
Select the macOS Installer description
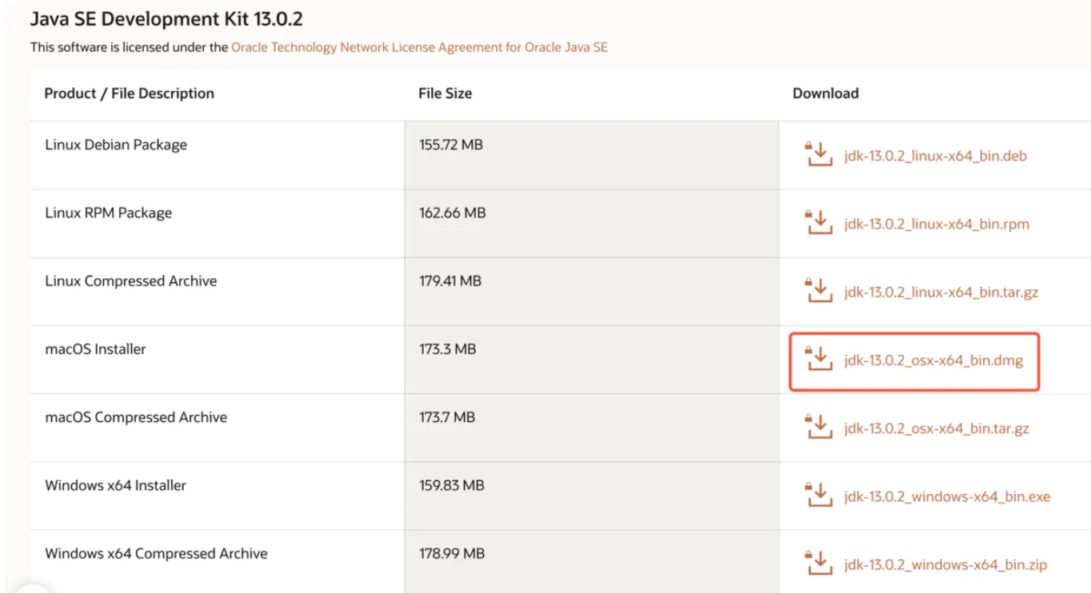(x=95, y=349)
